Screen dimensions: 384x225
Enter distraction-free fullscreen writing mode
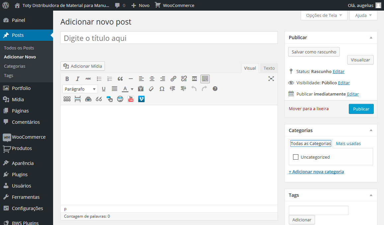271,79
